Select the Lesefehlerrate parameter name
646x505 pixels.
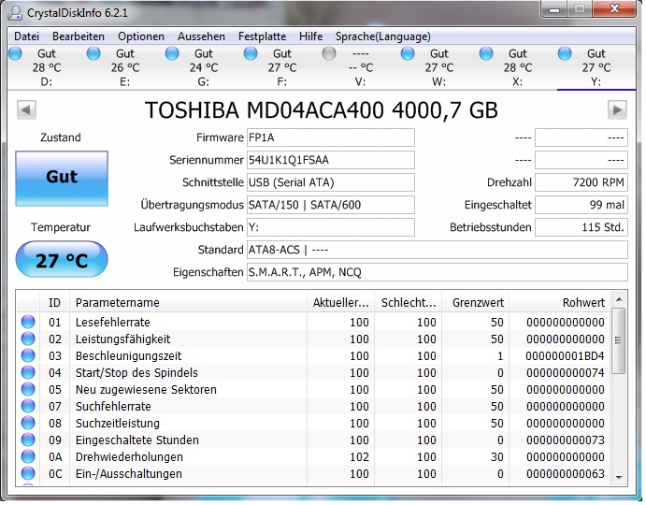112,323
